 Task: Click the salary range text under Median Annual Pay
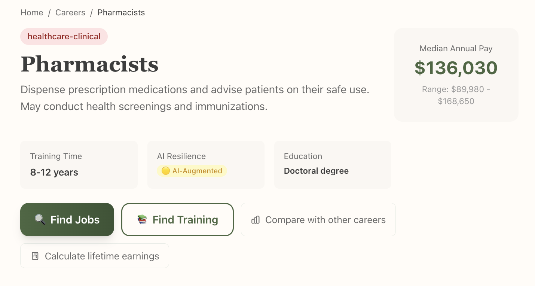pos(456,95)
